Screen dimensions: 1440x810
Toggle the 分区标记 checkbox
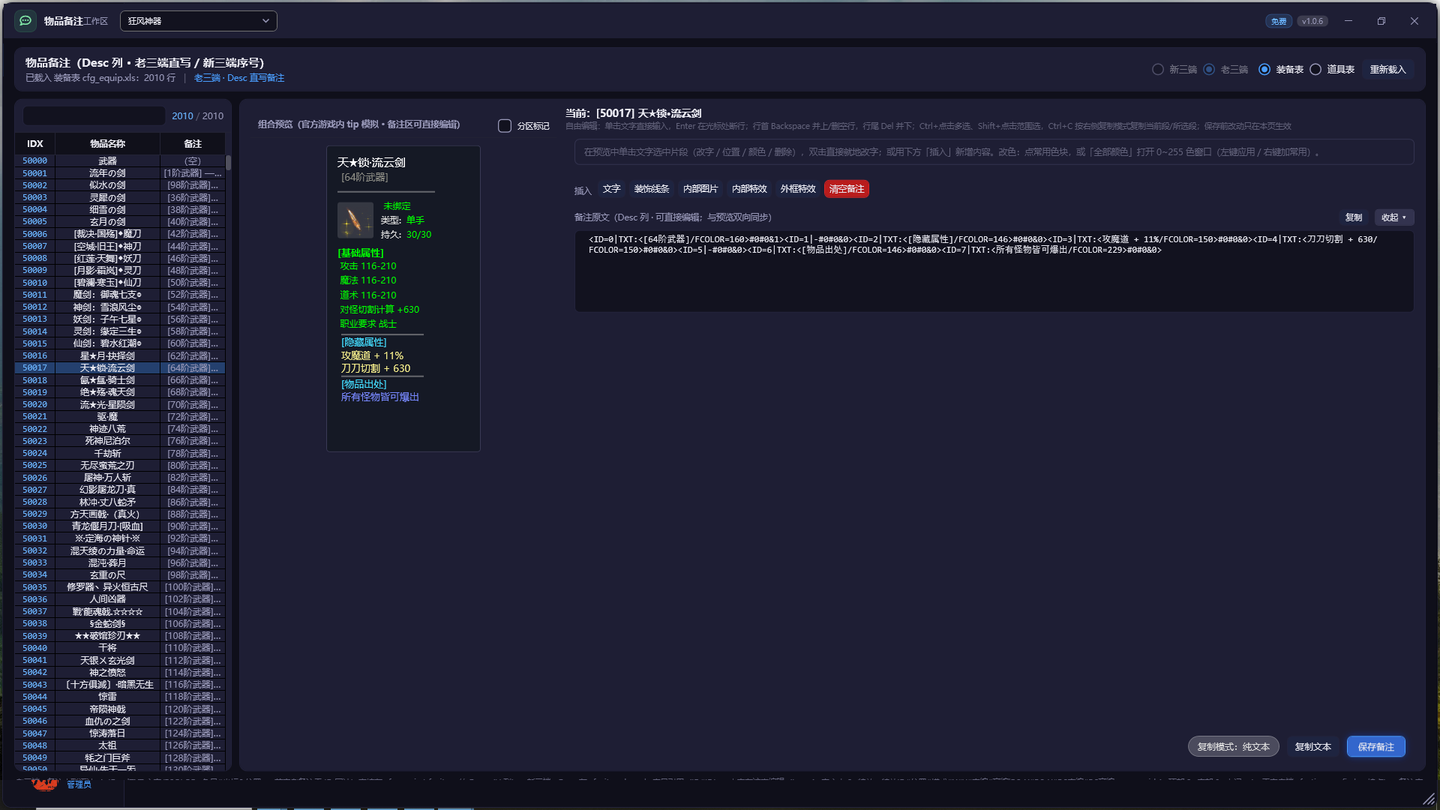click(x=505, y=126)
